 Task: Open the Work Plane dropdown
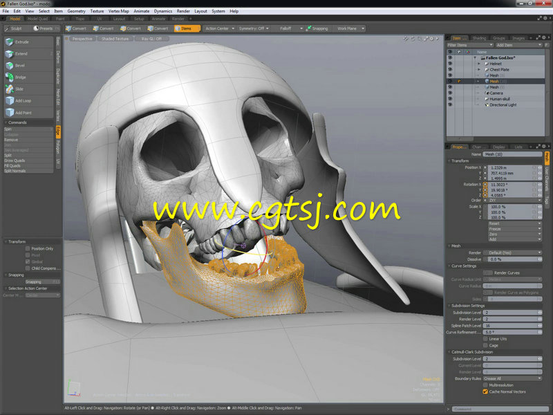click(x=350, y=28)
